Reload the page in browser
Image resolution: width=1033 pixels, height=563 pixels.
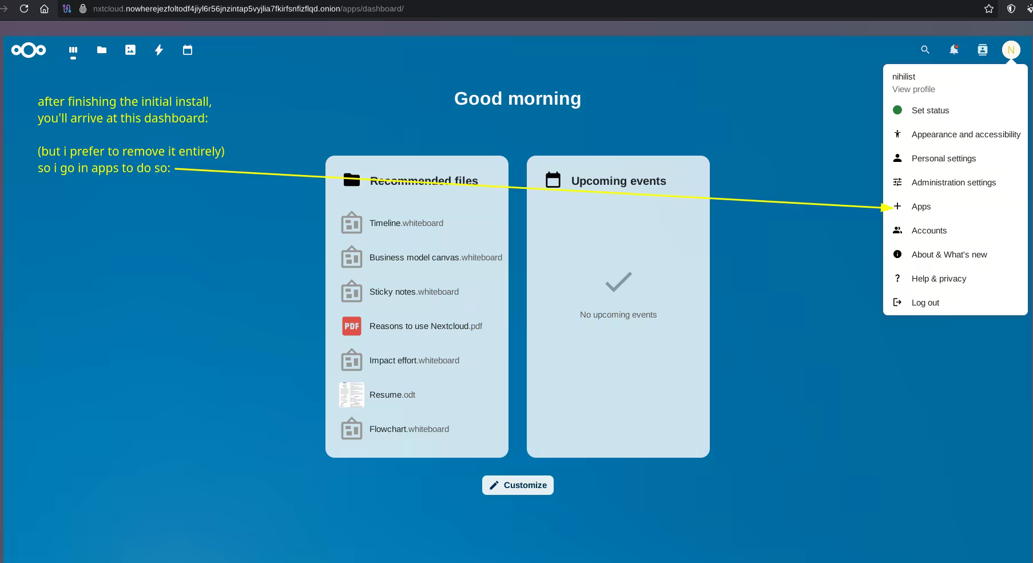24,9
